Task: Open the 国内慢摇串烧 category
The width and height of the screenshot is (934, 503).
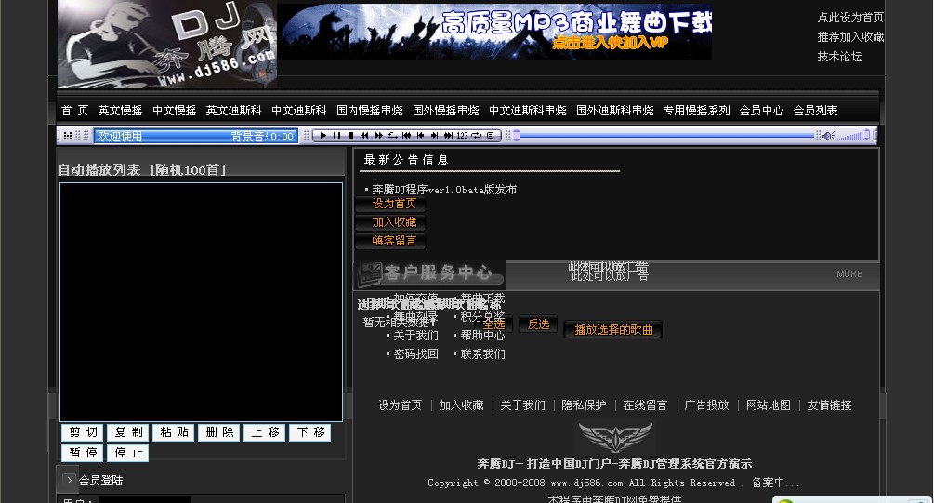Action: [x=369, y=111]
